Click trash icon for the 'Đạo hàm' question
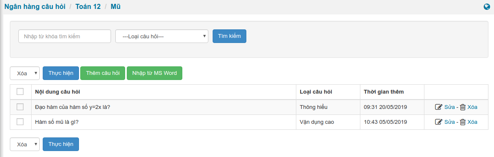494x157 pixels. click(x=463, y=107)
